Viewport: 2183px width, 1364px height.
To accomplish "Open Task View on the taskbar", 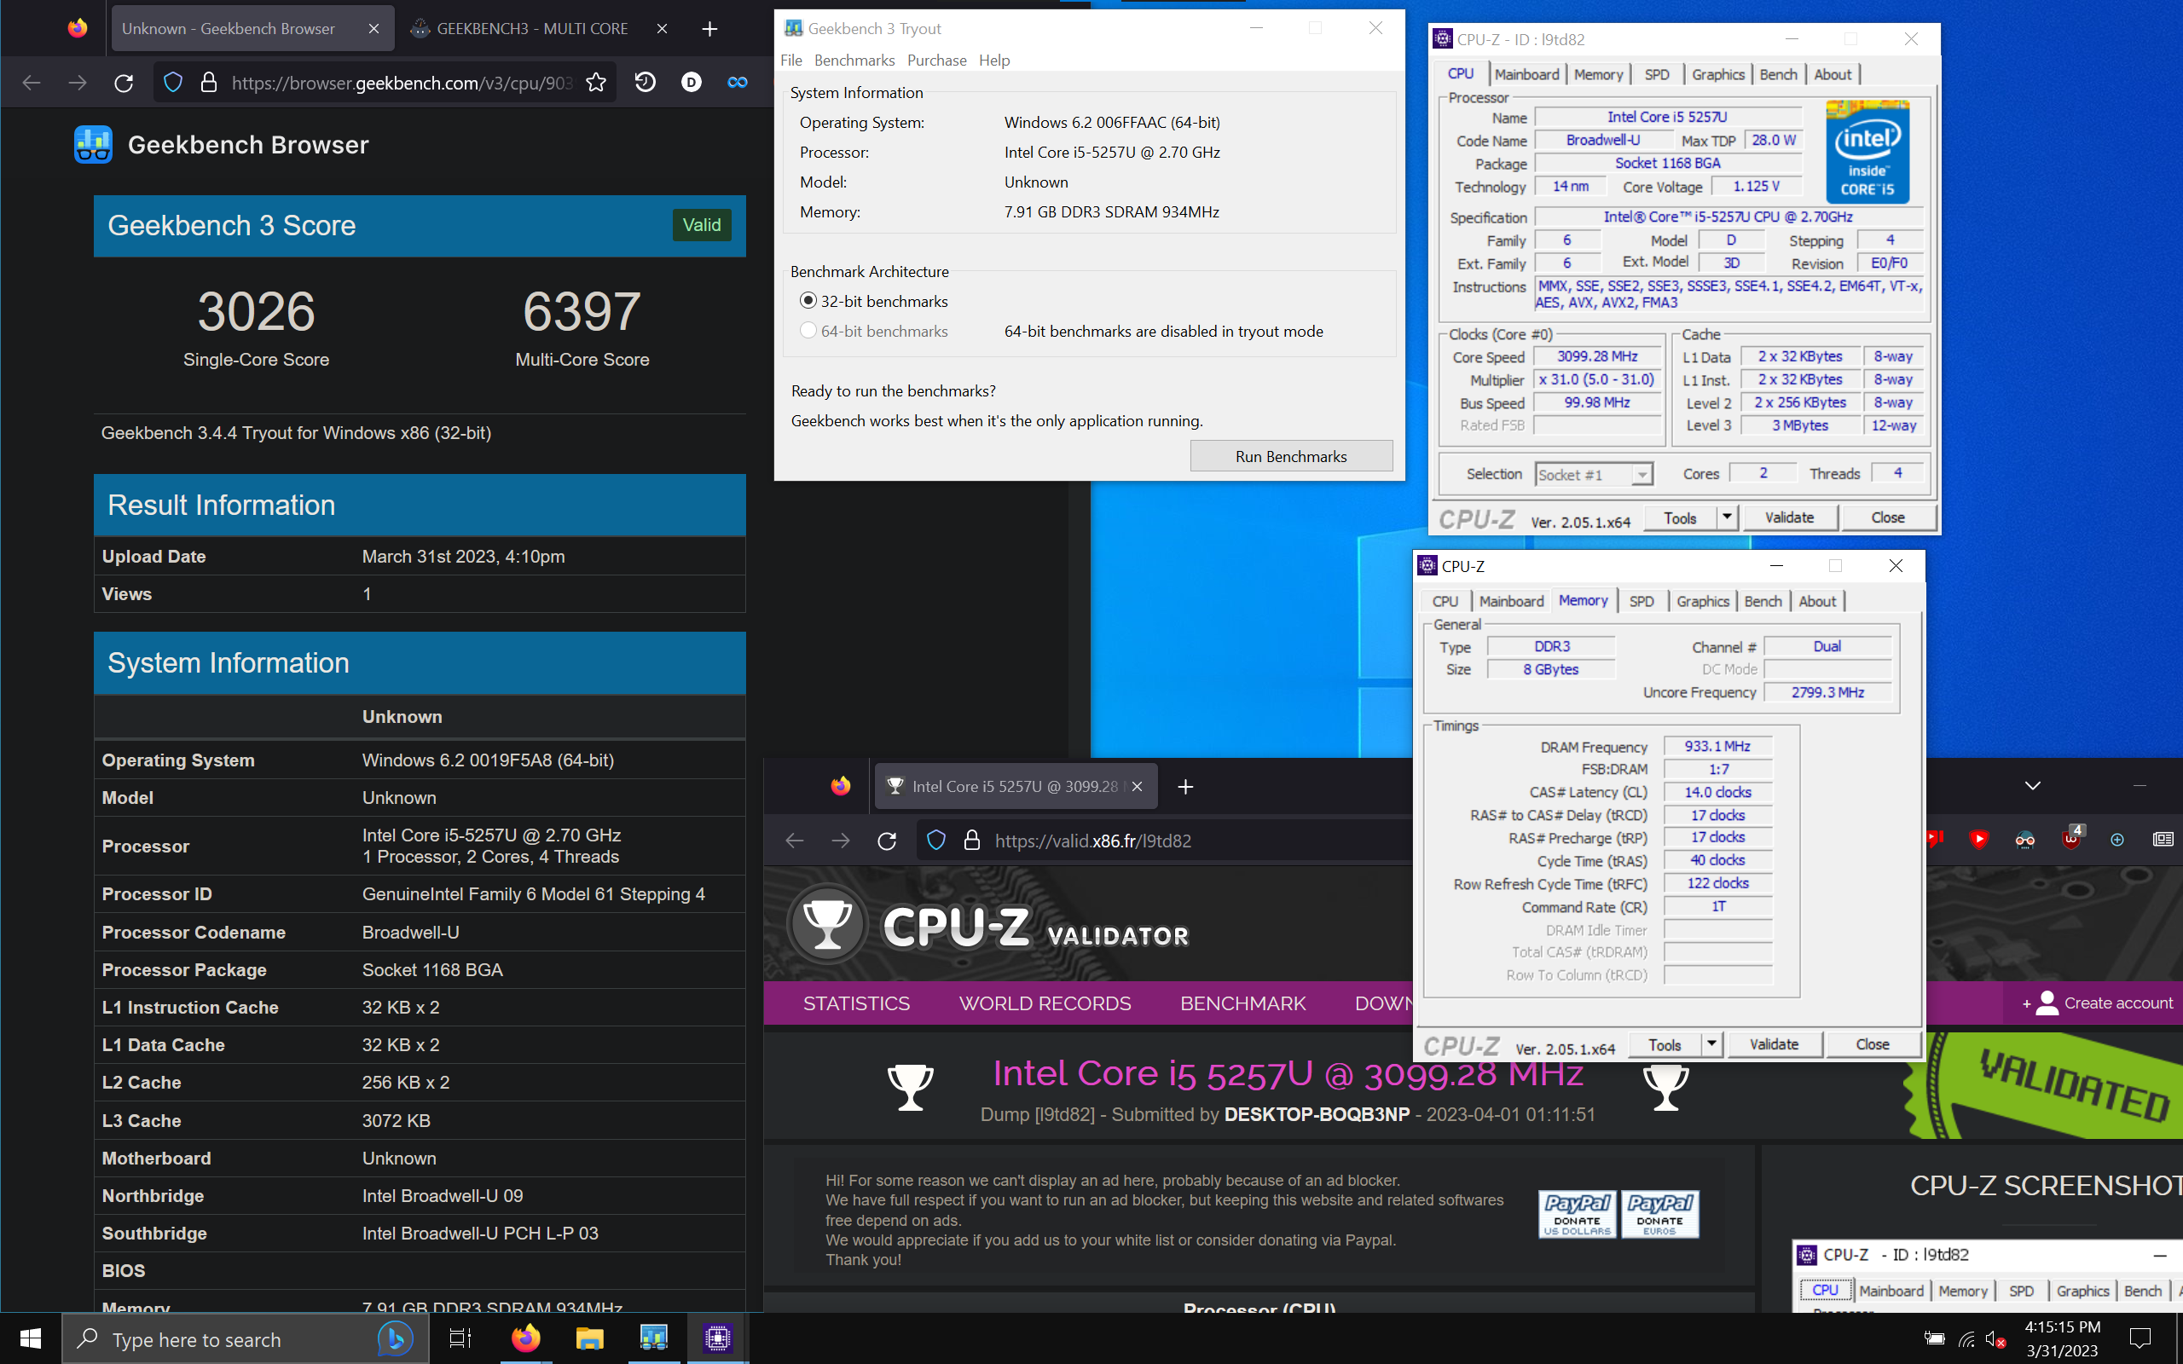I will click(x=460, y=1338).
